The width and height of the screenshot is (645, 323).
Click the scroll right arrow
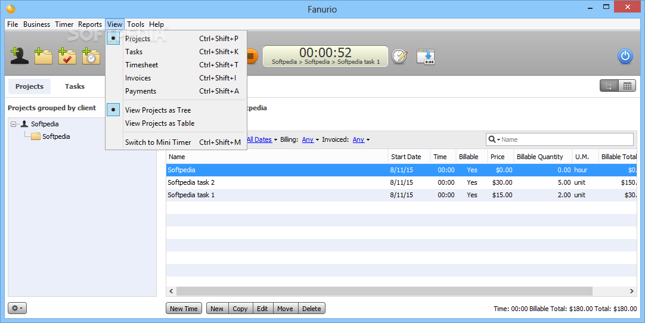pyautogui.click(x=632, y=291)
